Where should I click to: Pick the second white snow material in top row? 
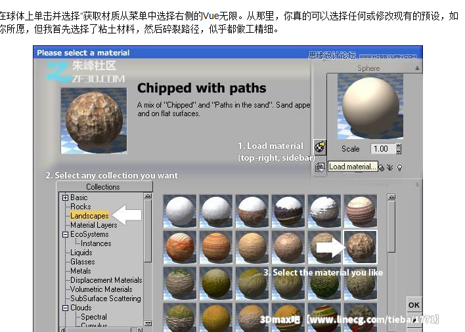(x=216, y=211)
